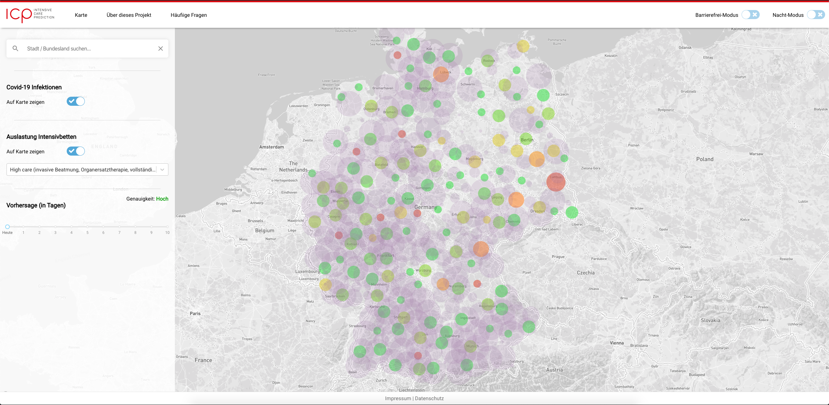The height and width of the screenshot is (405, 829).
Task: Open Häufige Fragen page
Action: click(188, 15)
